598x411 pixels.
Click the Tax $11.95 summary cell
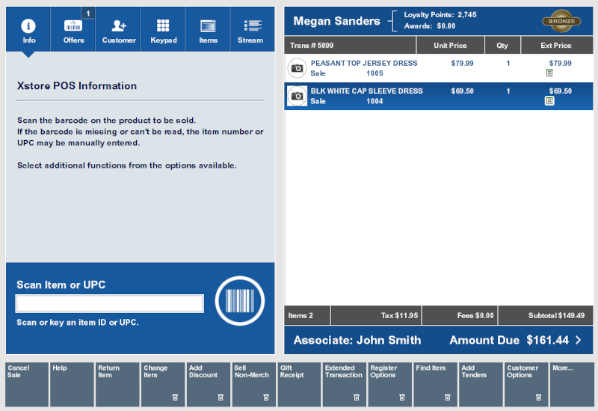pyautogui.click(x=376, y=315)
